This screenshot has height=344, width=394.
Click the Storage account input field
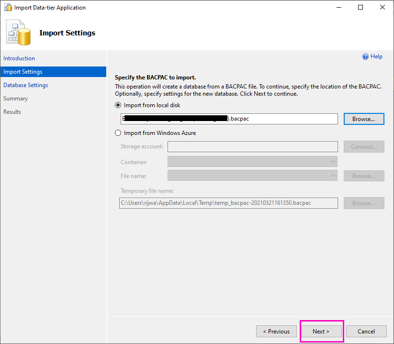(x=252, y=146)
